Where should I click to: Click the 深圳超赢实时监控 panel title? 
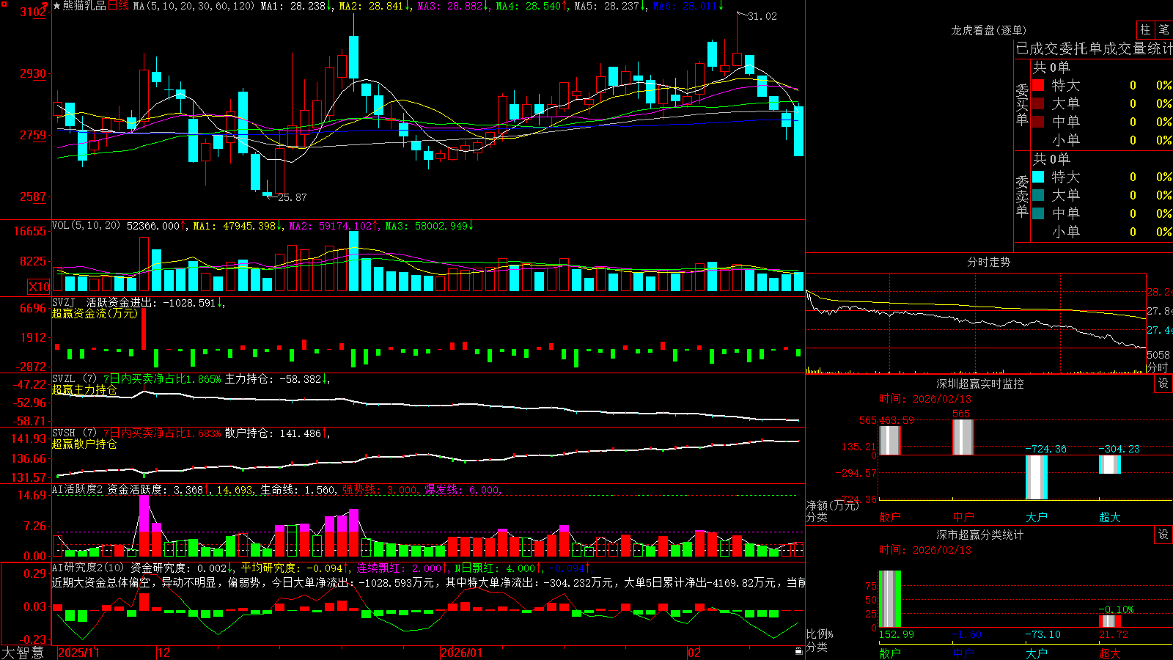point(980,384)
